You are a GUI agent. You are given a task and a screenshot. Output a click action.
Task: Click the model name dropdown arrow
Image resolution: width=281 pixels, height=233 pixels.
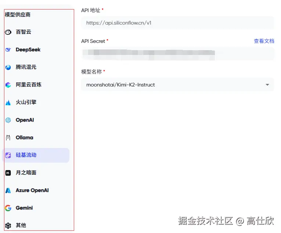click(267, 85)
